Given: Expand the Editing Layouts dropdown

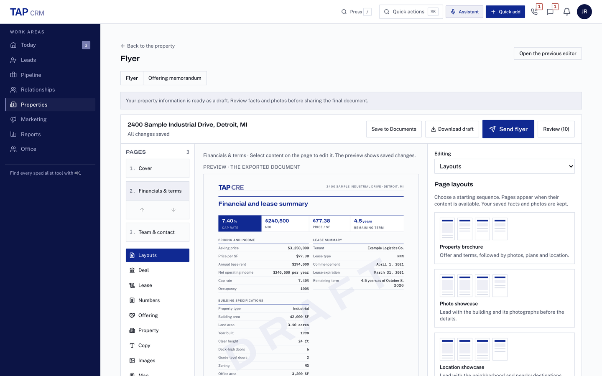Looking at the screenshot, I should point(505,166).
